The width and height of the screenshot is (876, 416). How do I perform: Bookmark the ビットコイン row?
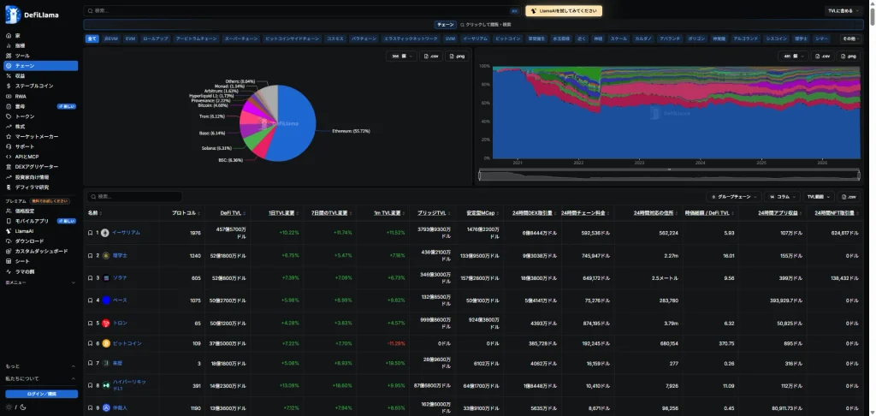[x=91, y=343]
